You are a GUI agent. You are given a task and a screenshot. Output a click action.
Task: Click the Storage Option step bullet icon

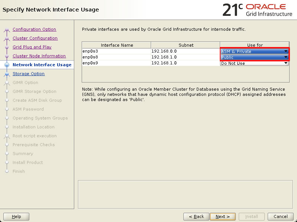(x=7, y=74)
